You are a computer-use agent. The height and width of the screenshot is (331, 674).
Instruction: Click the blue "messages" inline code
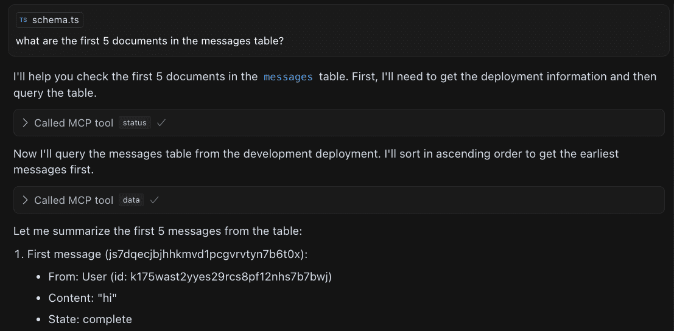pos(288,77)
